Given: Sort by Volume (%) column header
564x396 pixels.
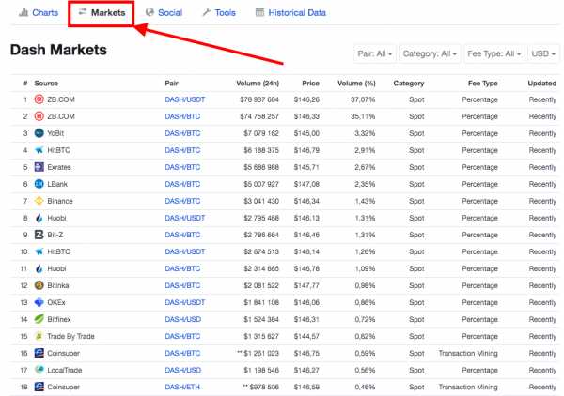Looking at the screenshot, I should coord(356,83).
